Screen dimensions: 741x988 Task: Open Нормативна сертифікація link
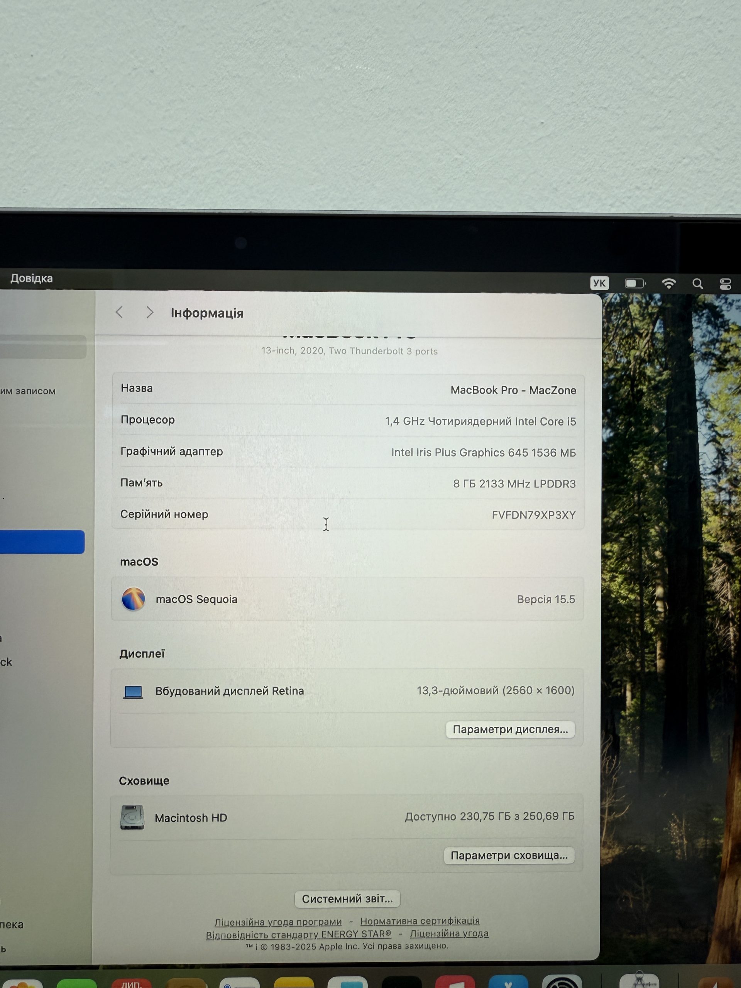coord(420,921)
